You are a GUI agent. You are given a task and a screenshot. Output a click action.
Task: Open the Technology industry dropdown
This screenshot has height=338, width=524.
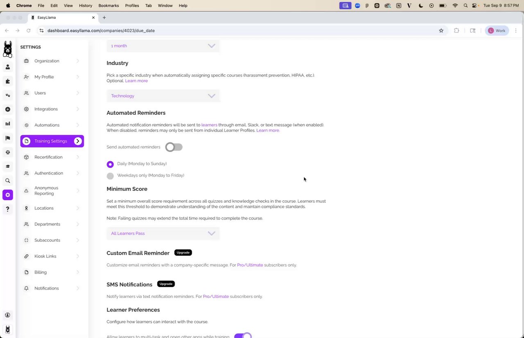(x=163, y=96)
